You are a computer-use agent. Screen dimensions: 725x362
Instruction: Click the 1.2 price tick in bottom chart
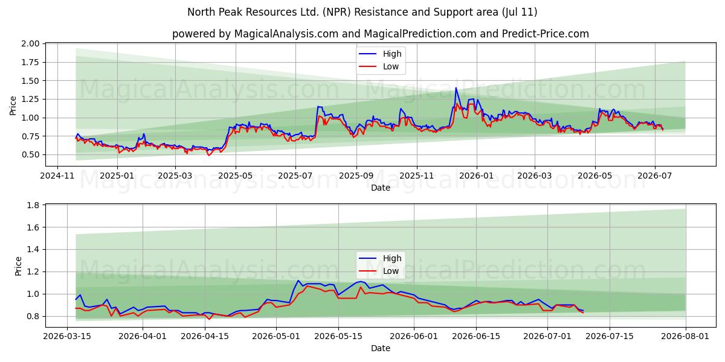coord(33,272)
